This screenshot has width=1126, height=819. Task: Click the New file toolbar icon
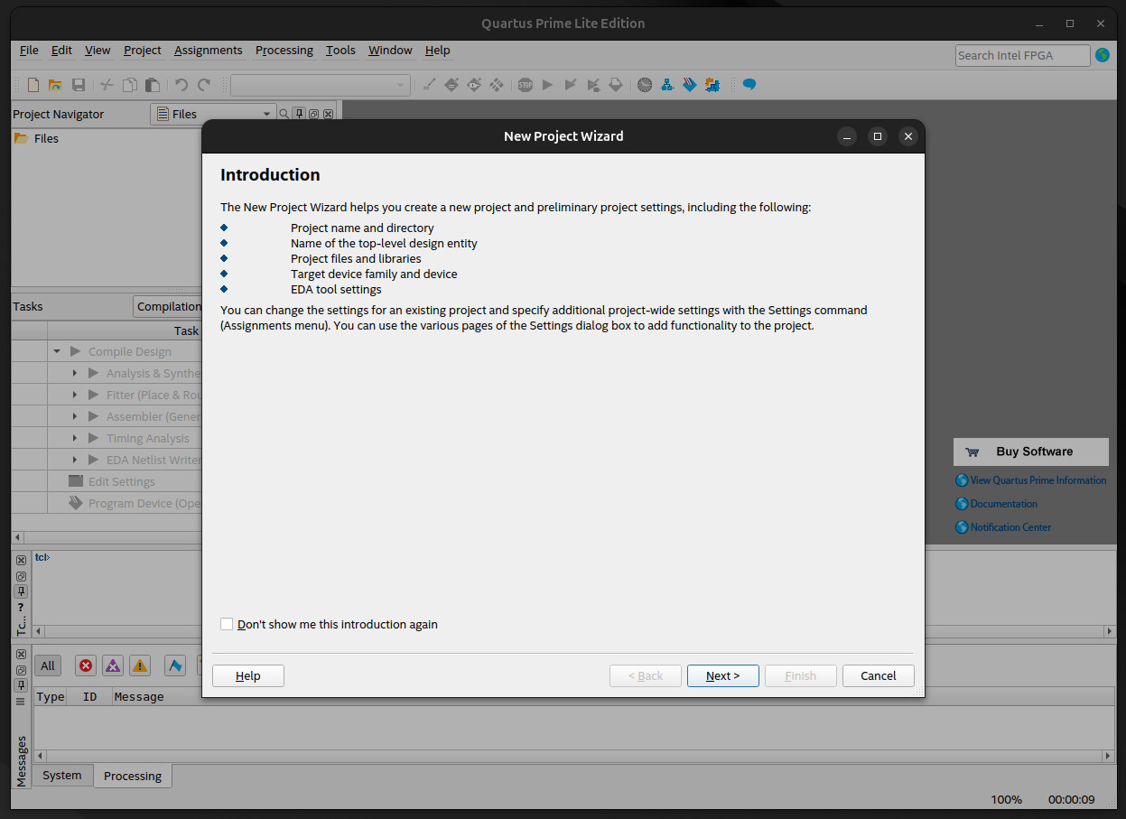pyautogui.click(x=33, y=85)
